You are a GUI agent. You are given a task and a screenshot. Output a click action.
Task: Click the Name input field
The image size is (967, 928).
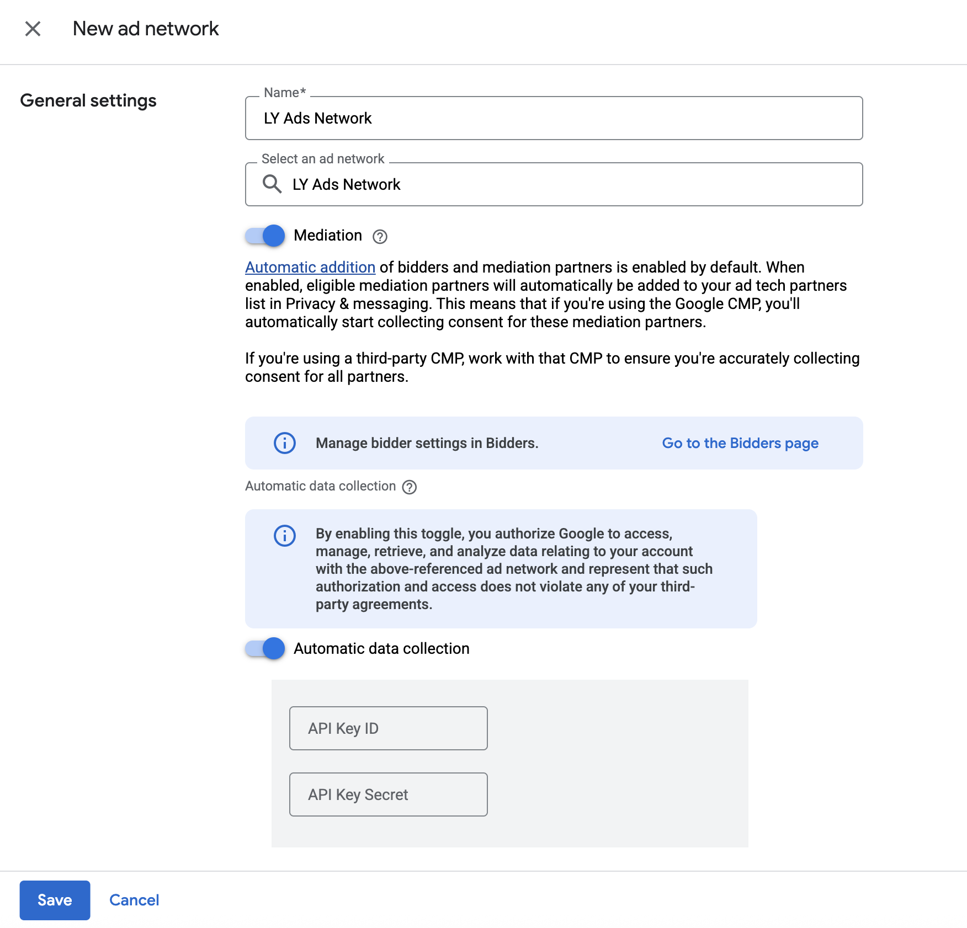554,118
